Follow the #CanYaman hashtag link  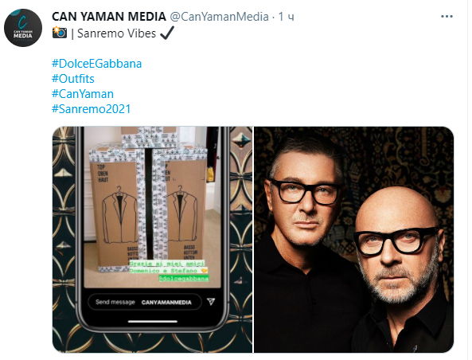click(83, 94)
